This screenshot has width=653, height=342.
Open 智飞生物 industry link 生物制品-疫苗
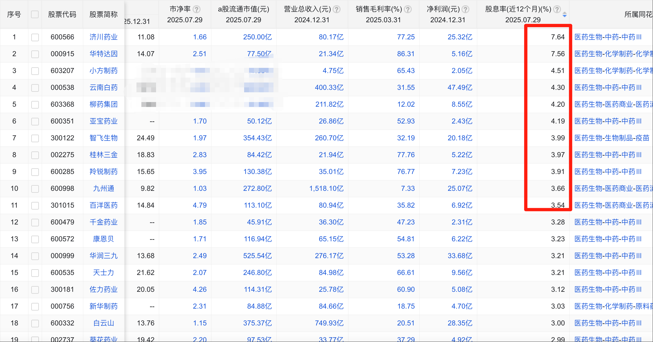point(612,138)
